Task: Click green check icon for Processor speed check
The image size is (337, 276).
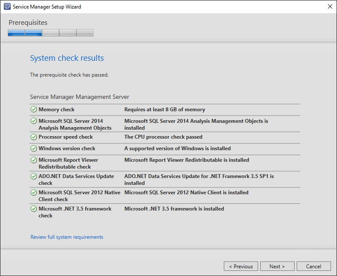Action: click(34, 137)
